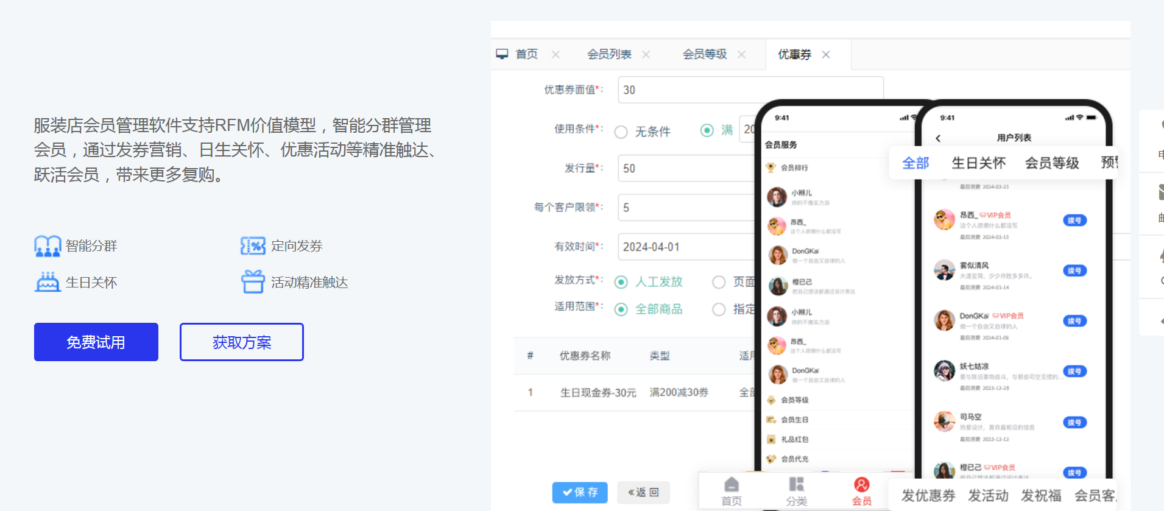Click the 定向发券 coupon icon
Screen dimensions: 1164x511
pyautogui.click(x=253, y=246)
